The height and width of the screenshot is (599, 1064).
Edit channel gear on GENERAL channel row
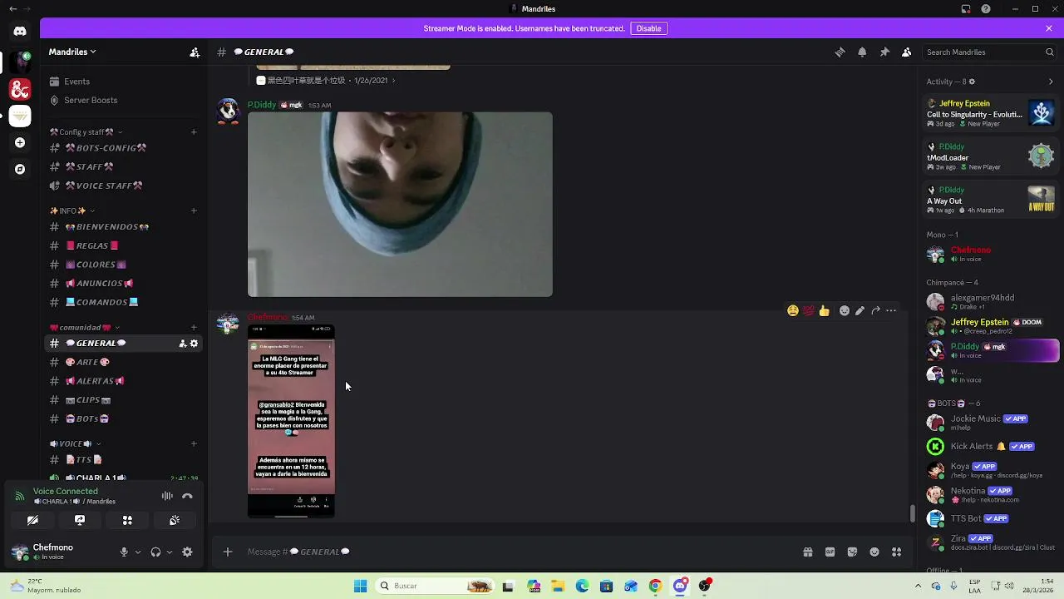[194, 344]
